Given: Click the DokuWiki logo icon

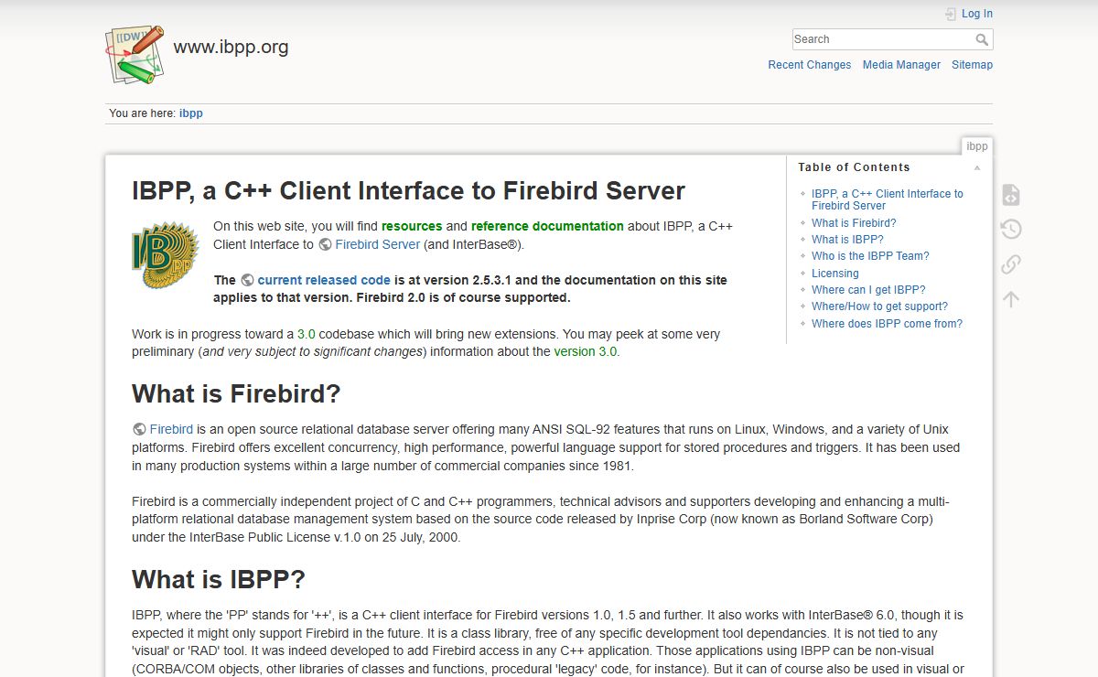Looking at the screenshot, I should click(134, 55).
